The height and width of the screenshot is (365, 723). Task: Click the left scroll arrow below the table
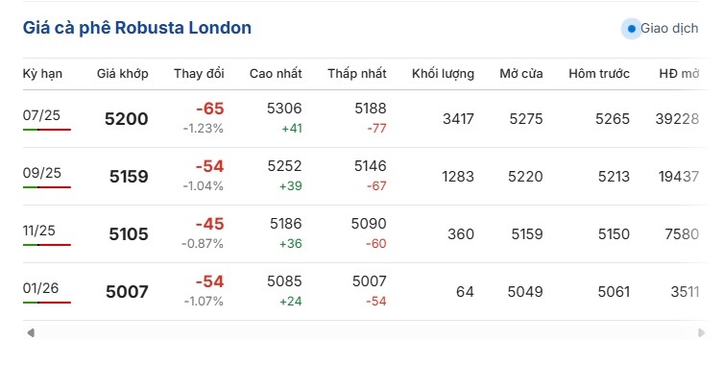coord(31,332)
